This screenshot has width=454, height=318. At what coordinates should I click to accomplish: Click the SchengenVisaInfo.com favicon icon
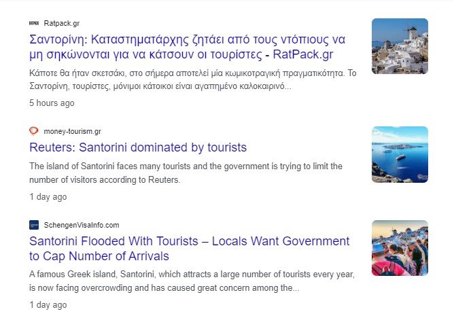[x=34, y=225]
